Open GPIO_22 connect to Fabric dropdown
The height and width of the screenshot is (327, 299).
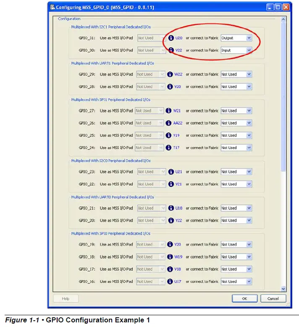coord(236,184)
